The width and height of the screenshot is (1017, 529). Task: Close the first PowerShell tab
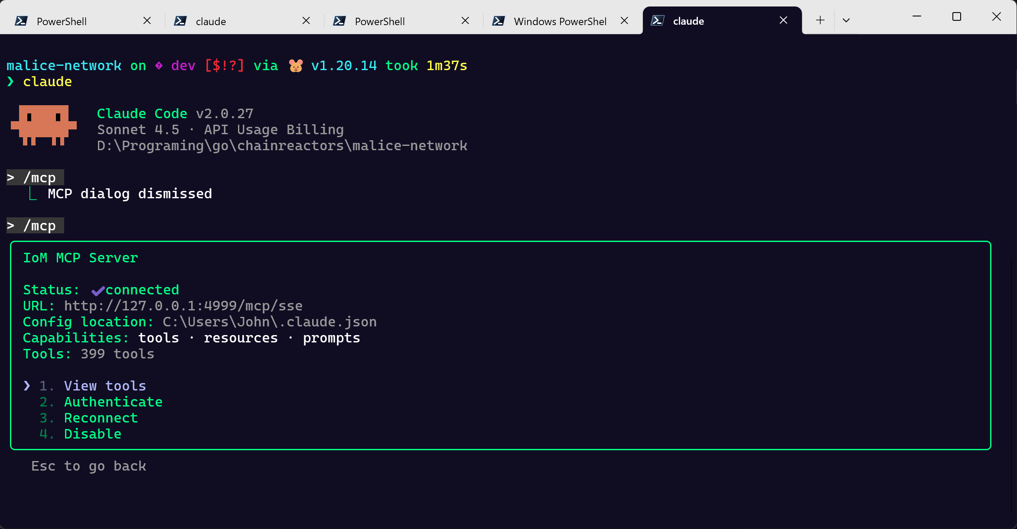tap(147, 21)
